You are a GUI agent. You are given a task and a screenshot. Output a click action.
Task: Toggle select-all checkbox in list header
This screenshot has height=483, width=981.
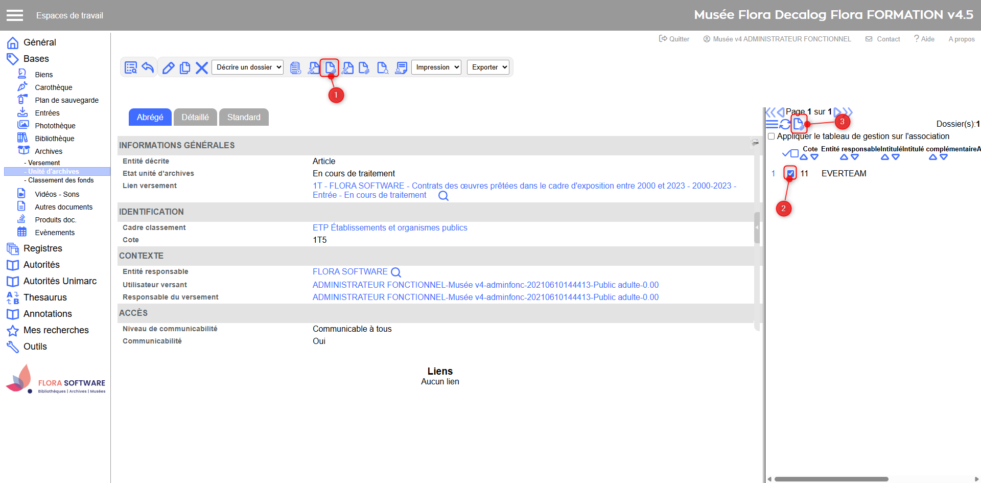coord(795,153)
